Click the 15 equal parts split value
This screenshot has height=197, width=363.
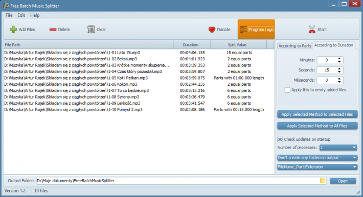coord(239,53)
